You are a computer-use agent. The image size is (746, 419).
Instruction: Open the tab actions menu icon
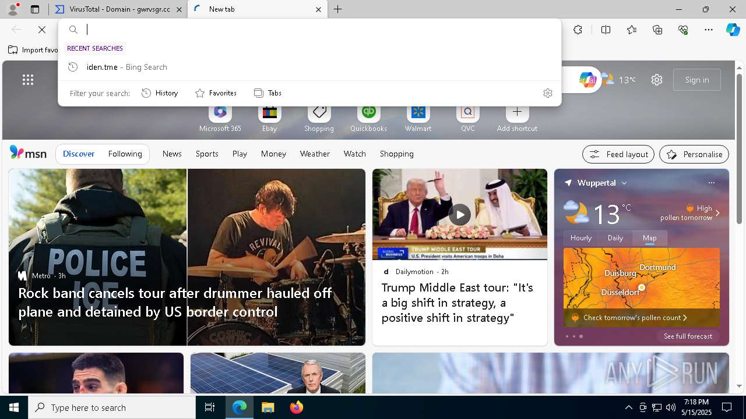point(35,9)
